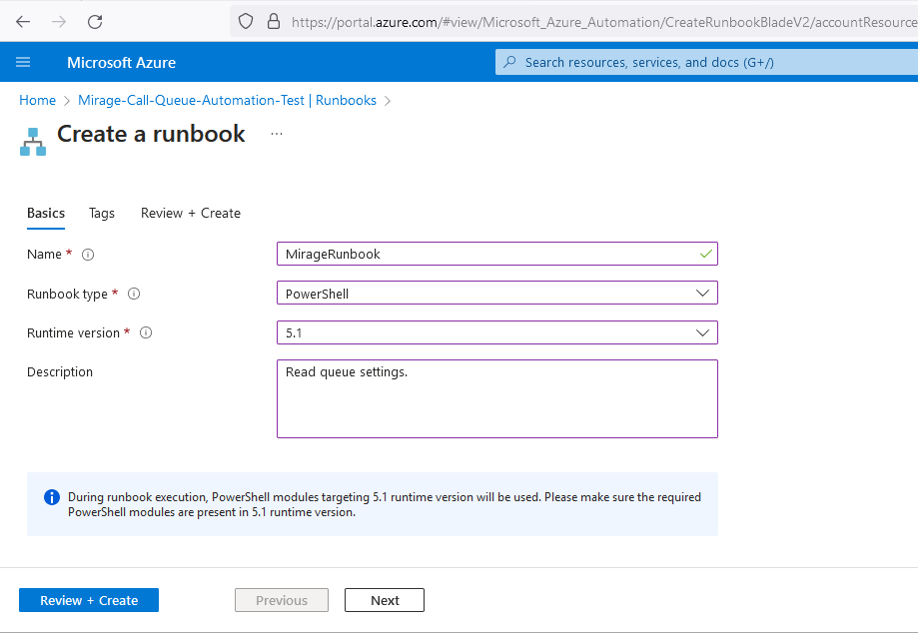The image size is (918, 634).
Task: Open the Azure portal hamburger menu
Action: (x=23, y=62)
